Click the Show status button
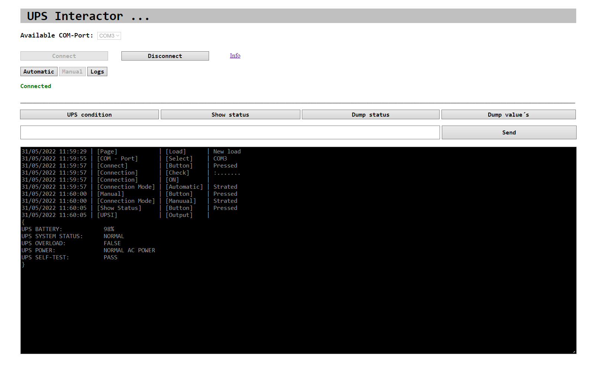 (230, 114)
